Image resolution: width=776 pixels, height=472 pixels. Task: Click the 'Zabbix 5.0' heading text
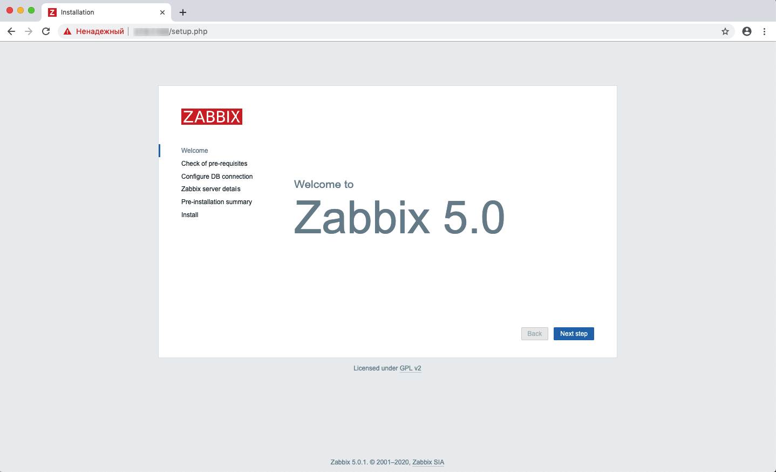399,218
